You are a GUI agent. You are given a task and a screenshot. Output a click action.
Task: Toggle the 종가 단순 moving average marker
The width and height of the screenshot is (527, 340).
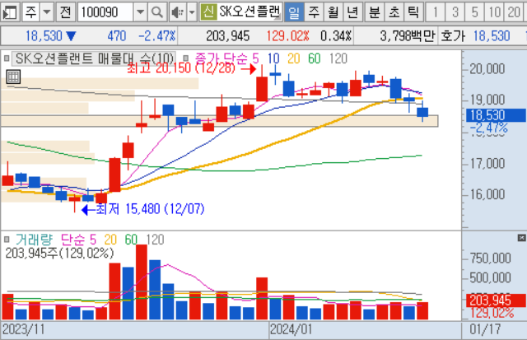tap(185, 58)
